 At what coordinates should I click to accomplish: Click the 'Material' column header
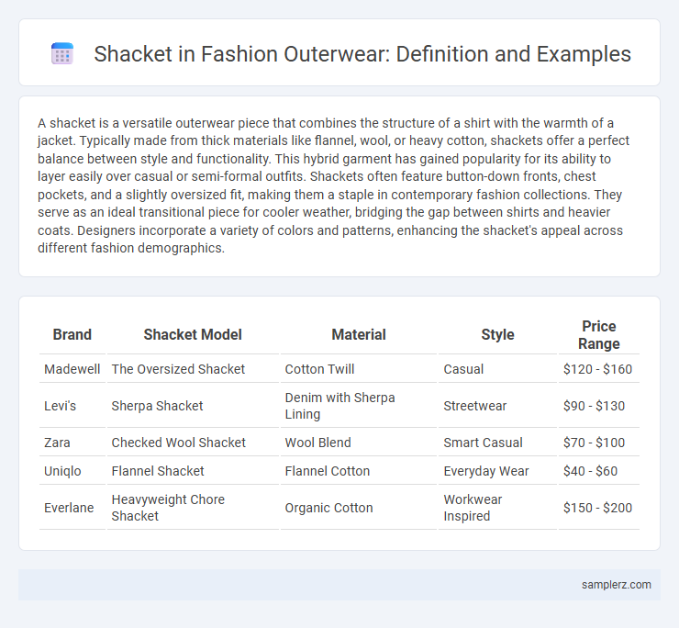[x=359, y=334]
